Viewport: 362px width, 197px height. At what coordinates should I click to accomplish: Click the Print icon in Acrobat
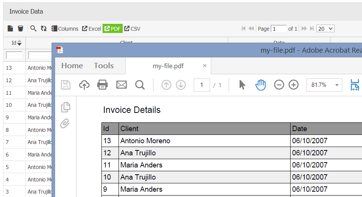click(x=103, y=85)
